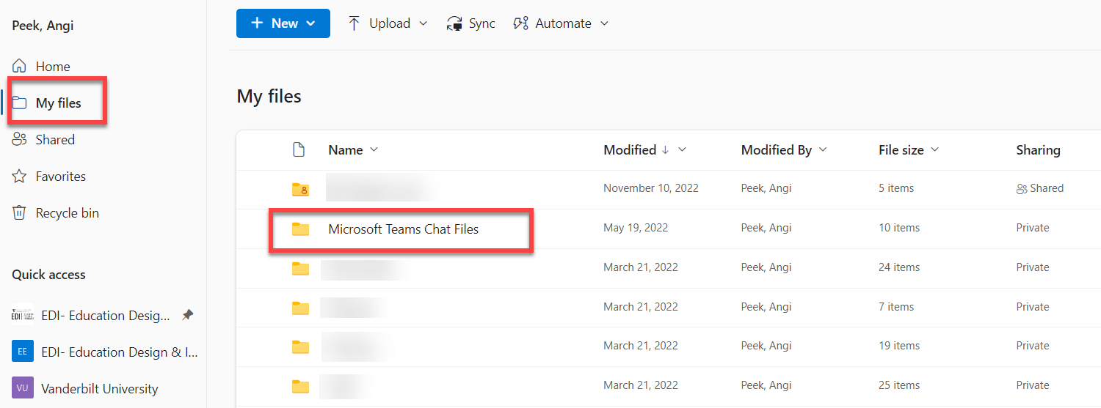Click the 24 items file size cell
The image size is (1101, 408).
(x=899, y=267)
